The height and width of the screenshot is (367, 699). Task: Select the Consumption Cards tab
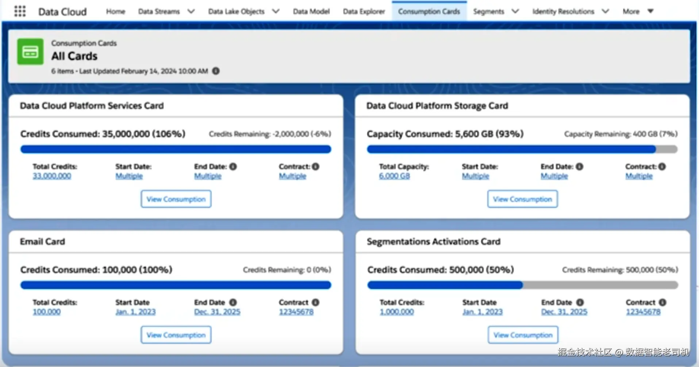tap(429, 12)
